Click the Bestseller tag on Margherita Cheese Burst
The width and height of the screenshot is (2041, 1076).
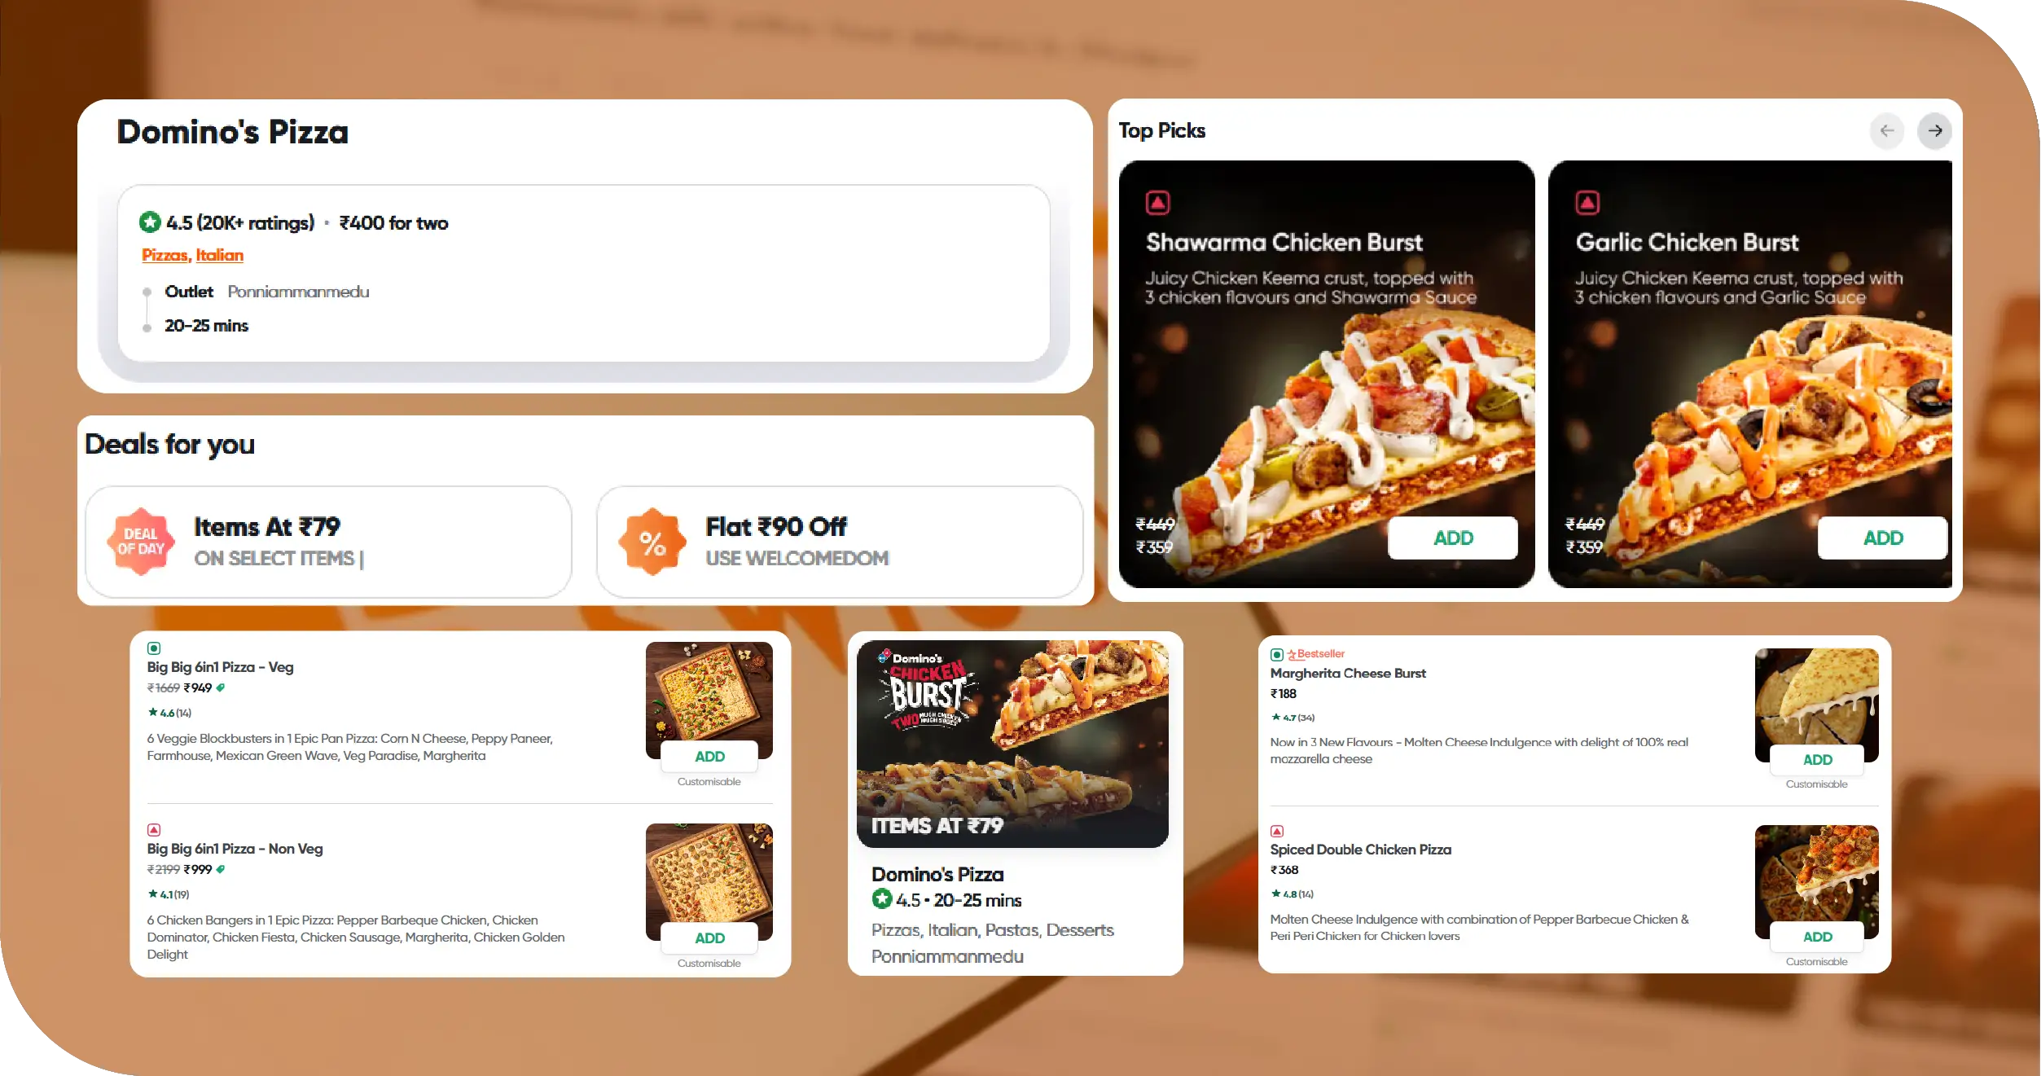[x=1316, y=654]
